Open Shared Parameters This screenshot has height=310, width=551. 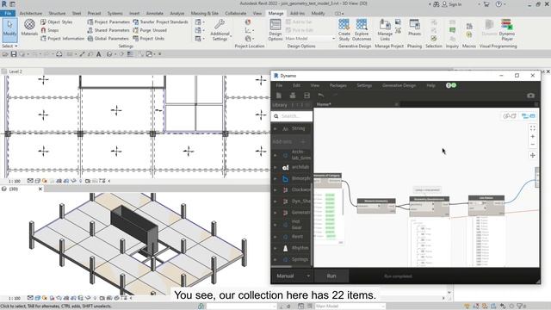108,30
